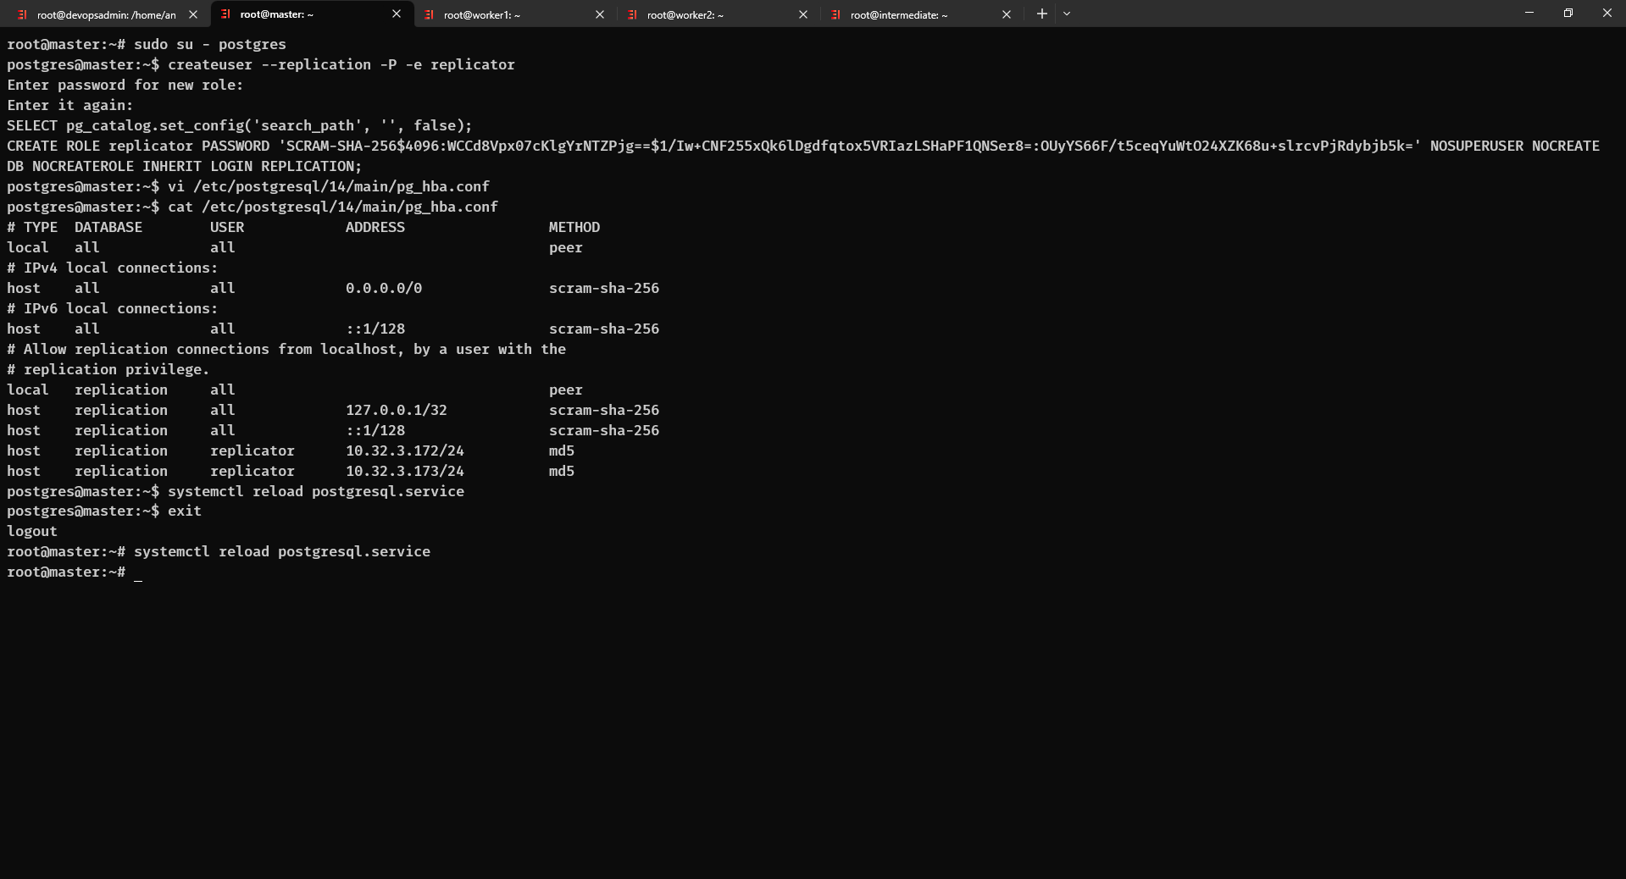Click the worker1 tab's terminal icon
This screenshot has width=1626, height=879.
point(430,14)
